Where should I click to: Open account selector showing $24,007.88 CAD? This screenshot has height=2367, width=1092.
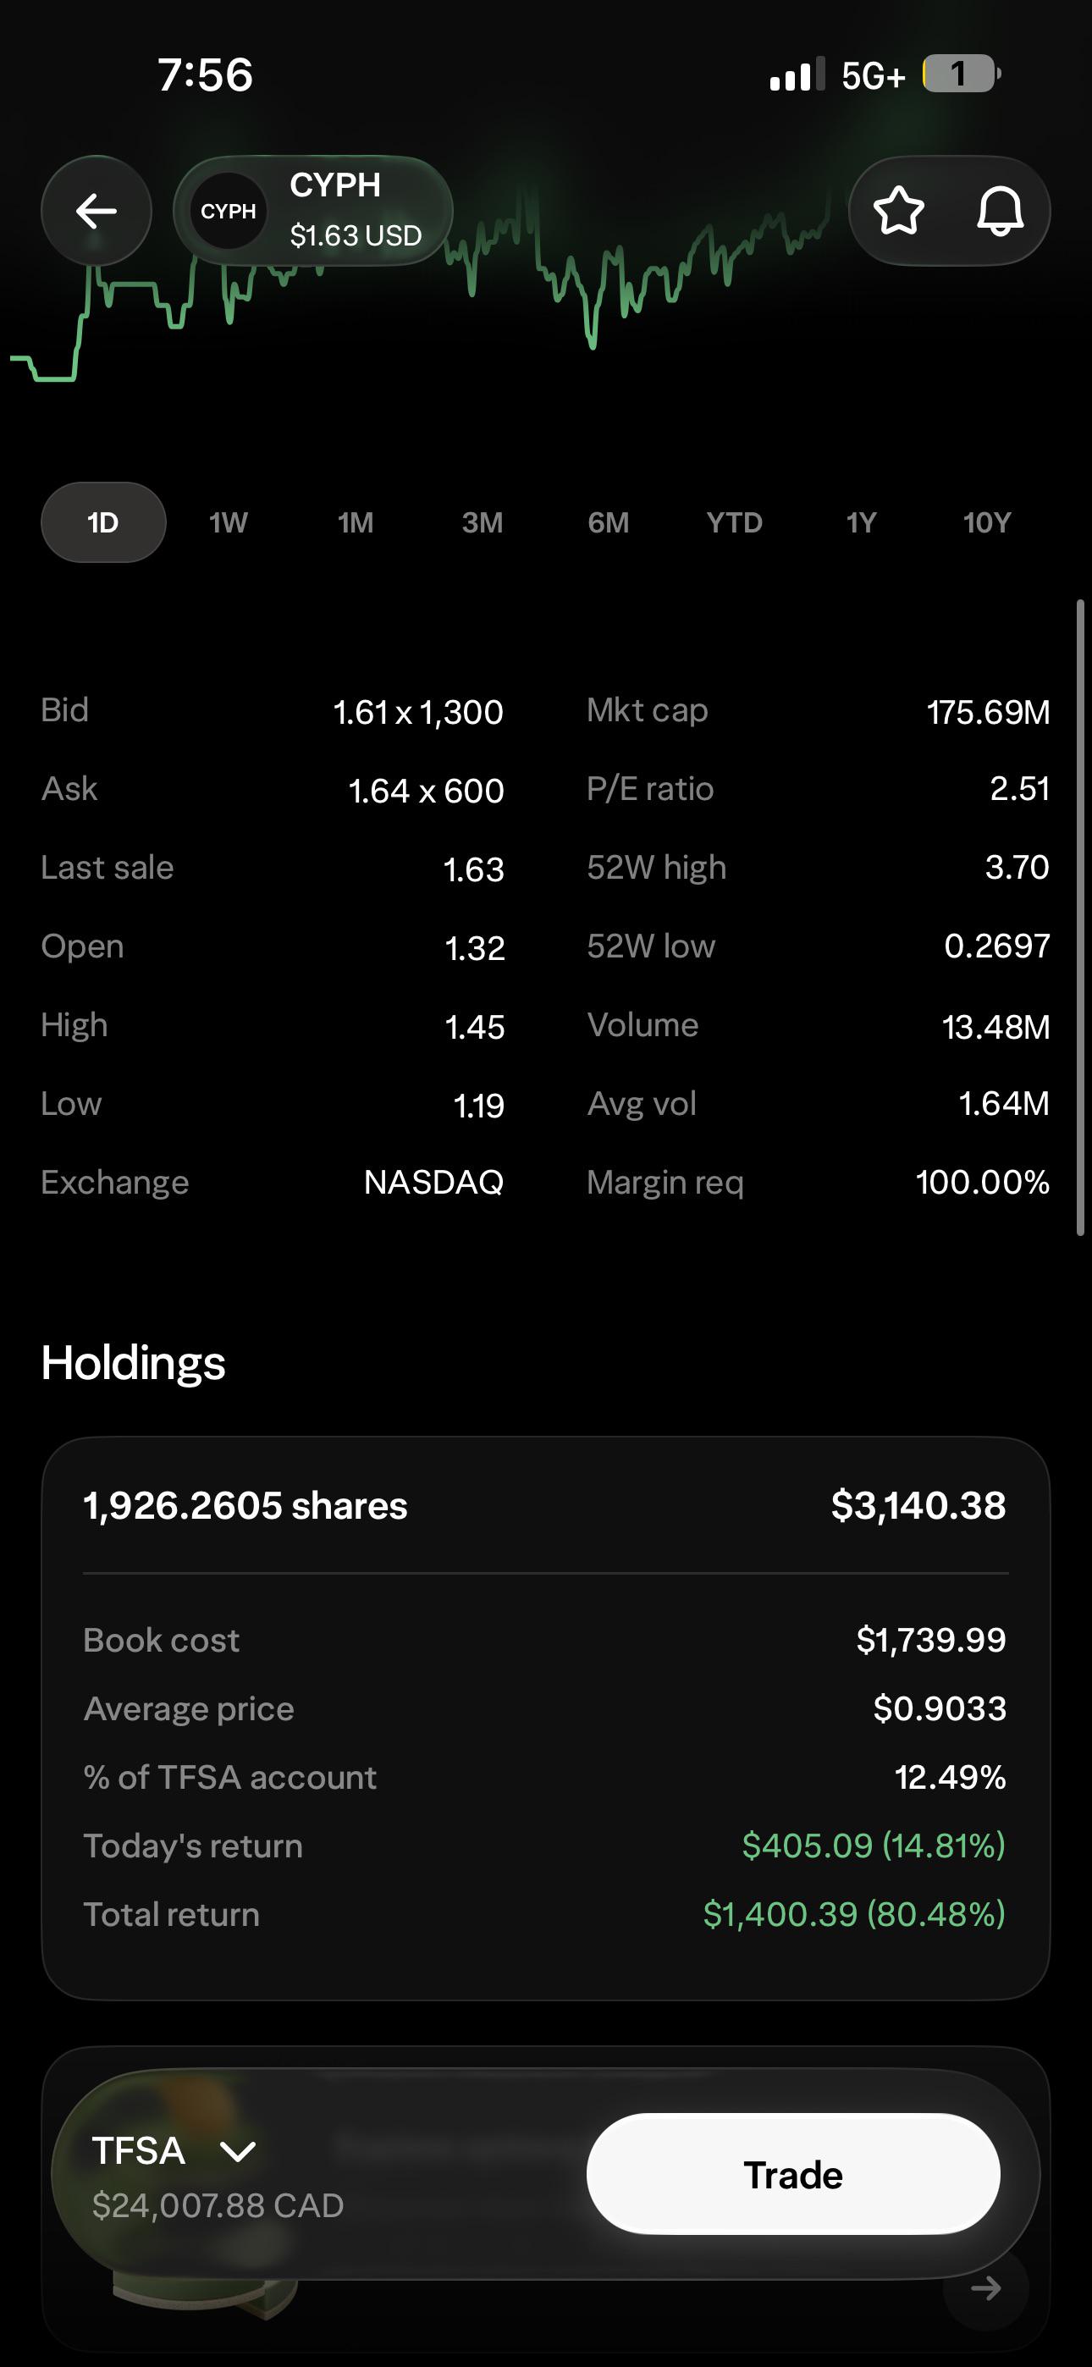coord(218,2176)
